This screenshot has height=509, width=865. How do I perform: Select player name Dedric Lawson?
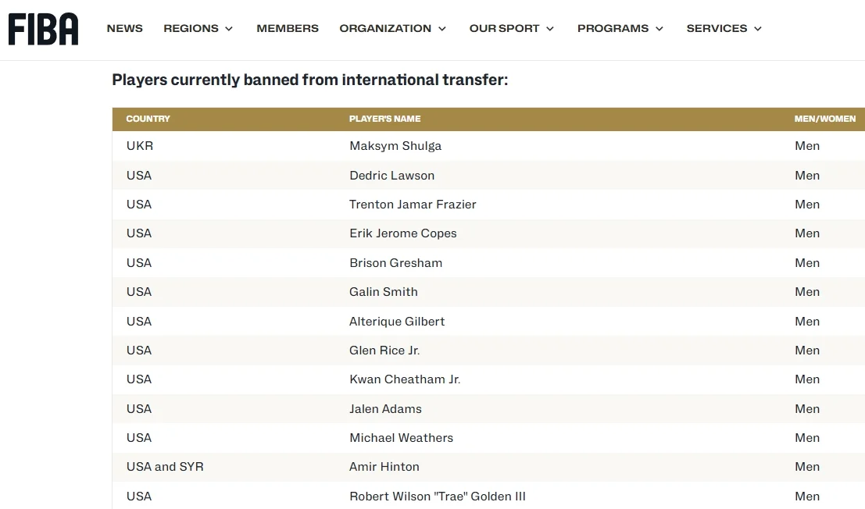pos(391,176)
